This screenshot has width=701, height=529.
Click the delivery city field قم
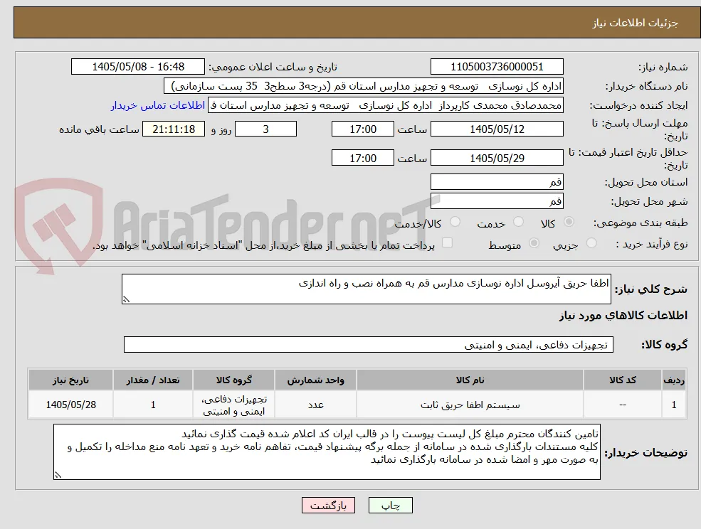coord(497,201)
